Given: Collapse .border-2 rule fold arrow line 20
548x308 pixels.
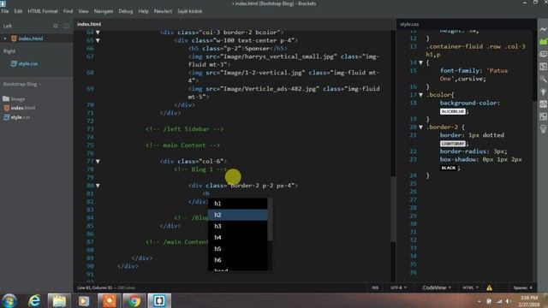Looking at the screenshot, I should [x=420, y=127].
